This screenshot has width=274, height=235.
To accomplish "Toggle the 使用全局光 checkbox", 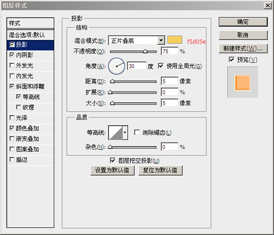I will point(161,66).
